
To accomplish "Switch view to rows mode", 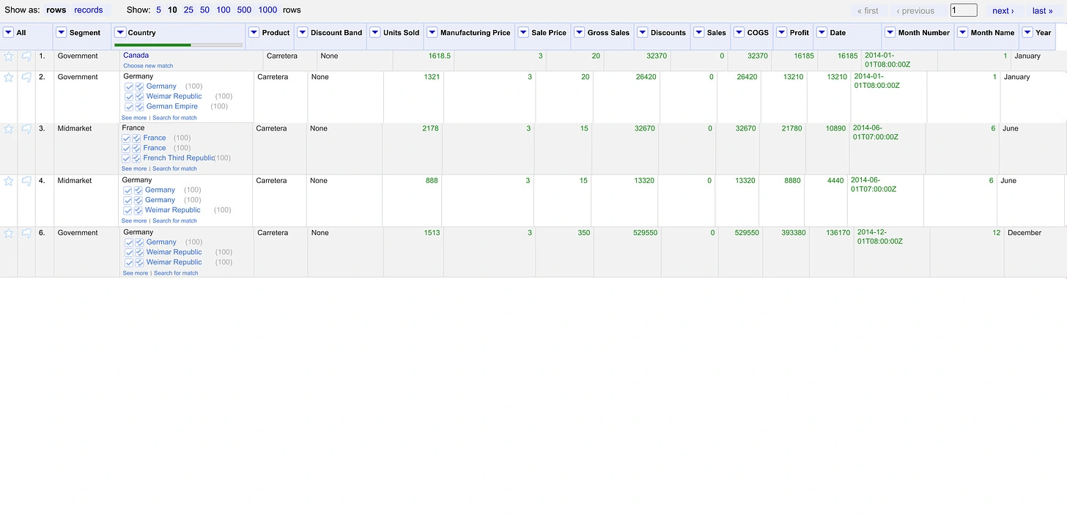I will [56, 10].
